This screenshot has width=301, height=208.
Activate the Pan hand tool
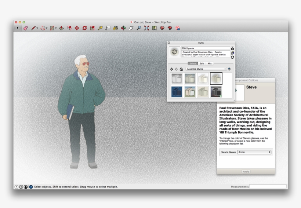(x=131, y=28)
